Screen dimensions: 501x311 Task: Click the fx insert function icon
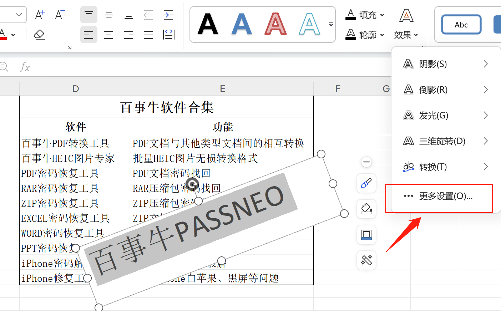tap(24, 67)
